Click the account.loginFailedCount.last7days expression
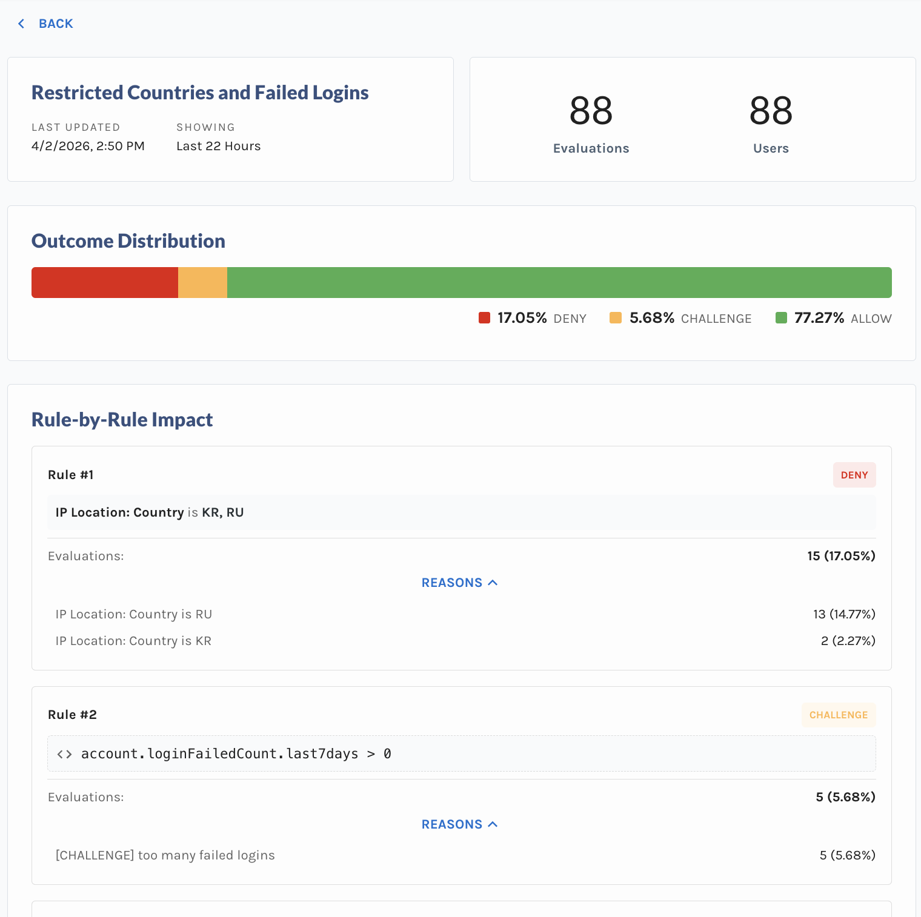921x917 pixels. pyautogui.click(x=236, y=754)
